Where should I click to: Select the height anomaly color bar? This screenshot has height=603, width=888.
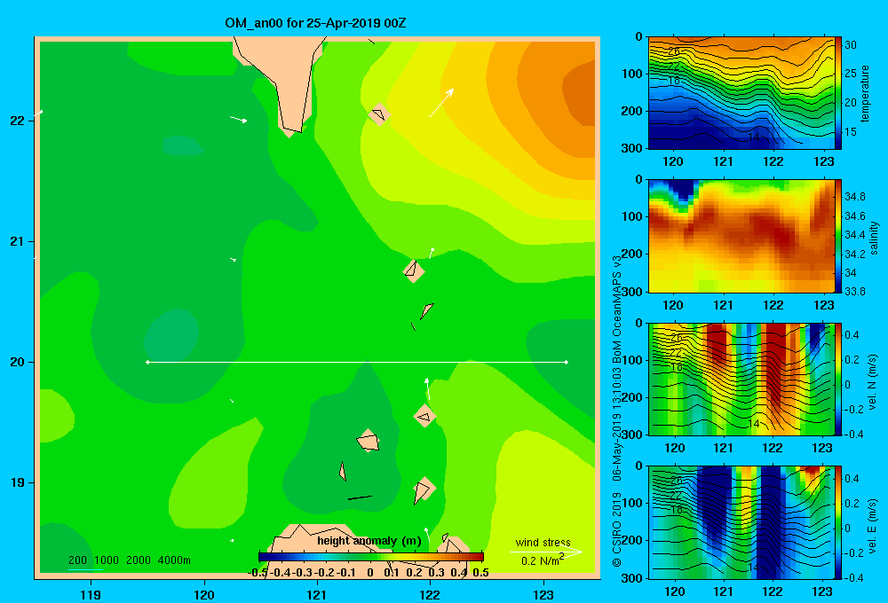click(371, 557)
